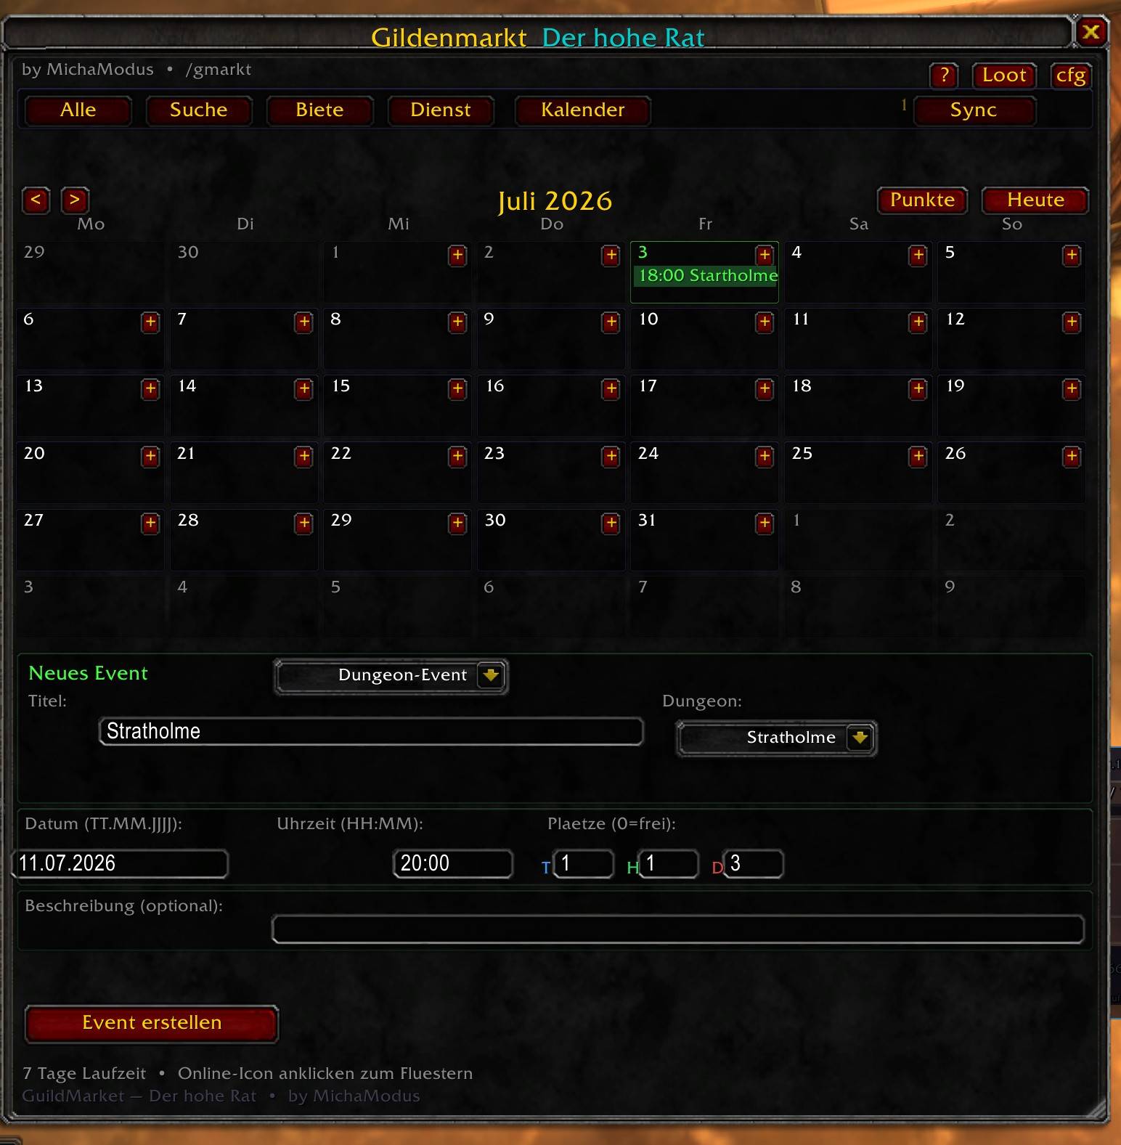The width and height of the screenshot is (1121, 1145).
Task: Click plus icon on July 8
Action: tap(457, 322)
